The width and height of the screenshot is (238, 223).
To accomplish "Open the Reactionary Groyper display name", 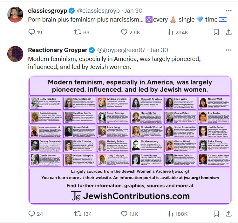I will coord(58,50).
